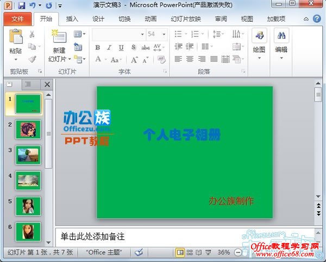Click the zoom out minus button
This screenshot has width=326, height=262.
click(238, 253)
